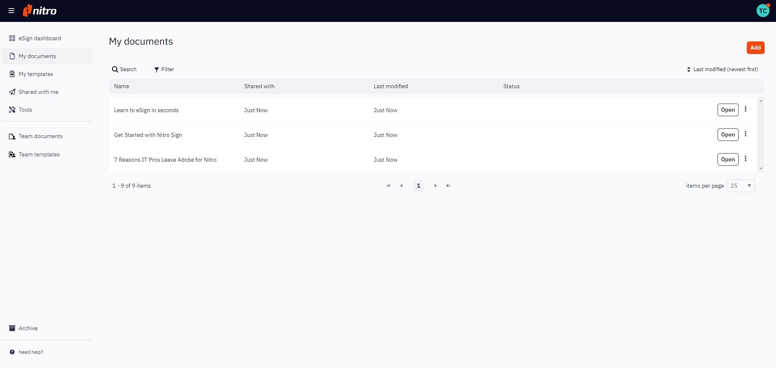This screenshot has width=776, height=368.
Task: Click the Need help? link
Action: (31, 352)
